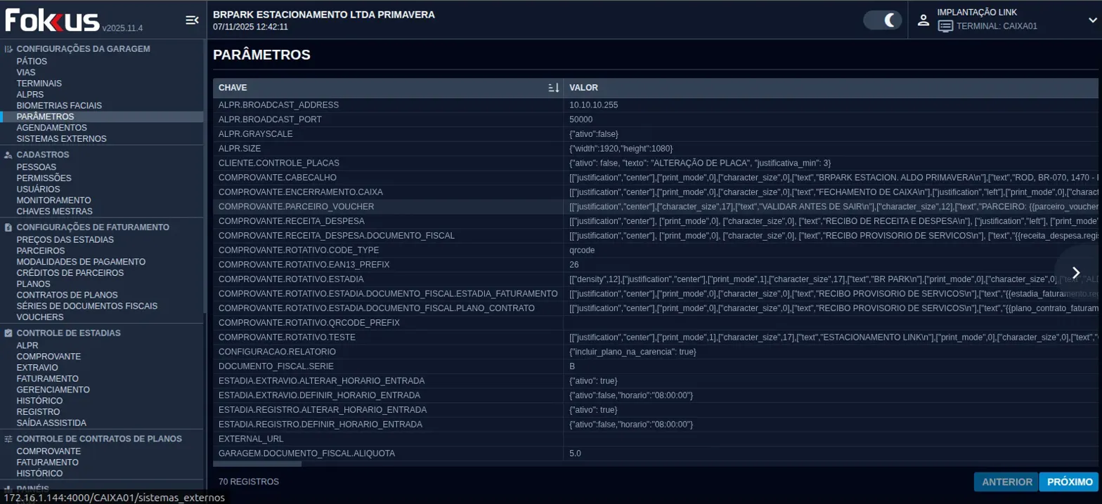The width and height of the screenshot is (1102, 504).
Task: Click the Próximo pagination button
Action: coord(1069,482)
